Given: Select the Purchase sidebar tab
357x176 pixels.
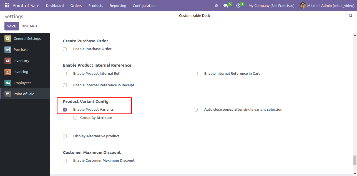Looking at the screenshot, I should click(25, 50).
